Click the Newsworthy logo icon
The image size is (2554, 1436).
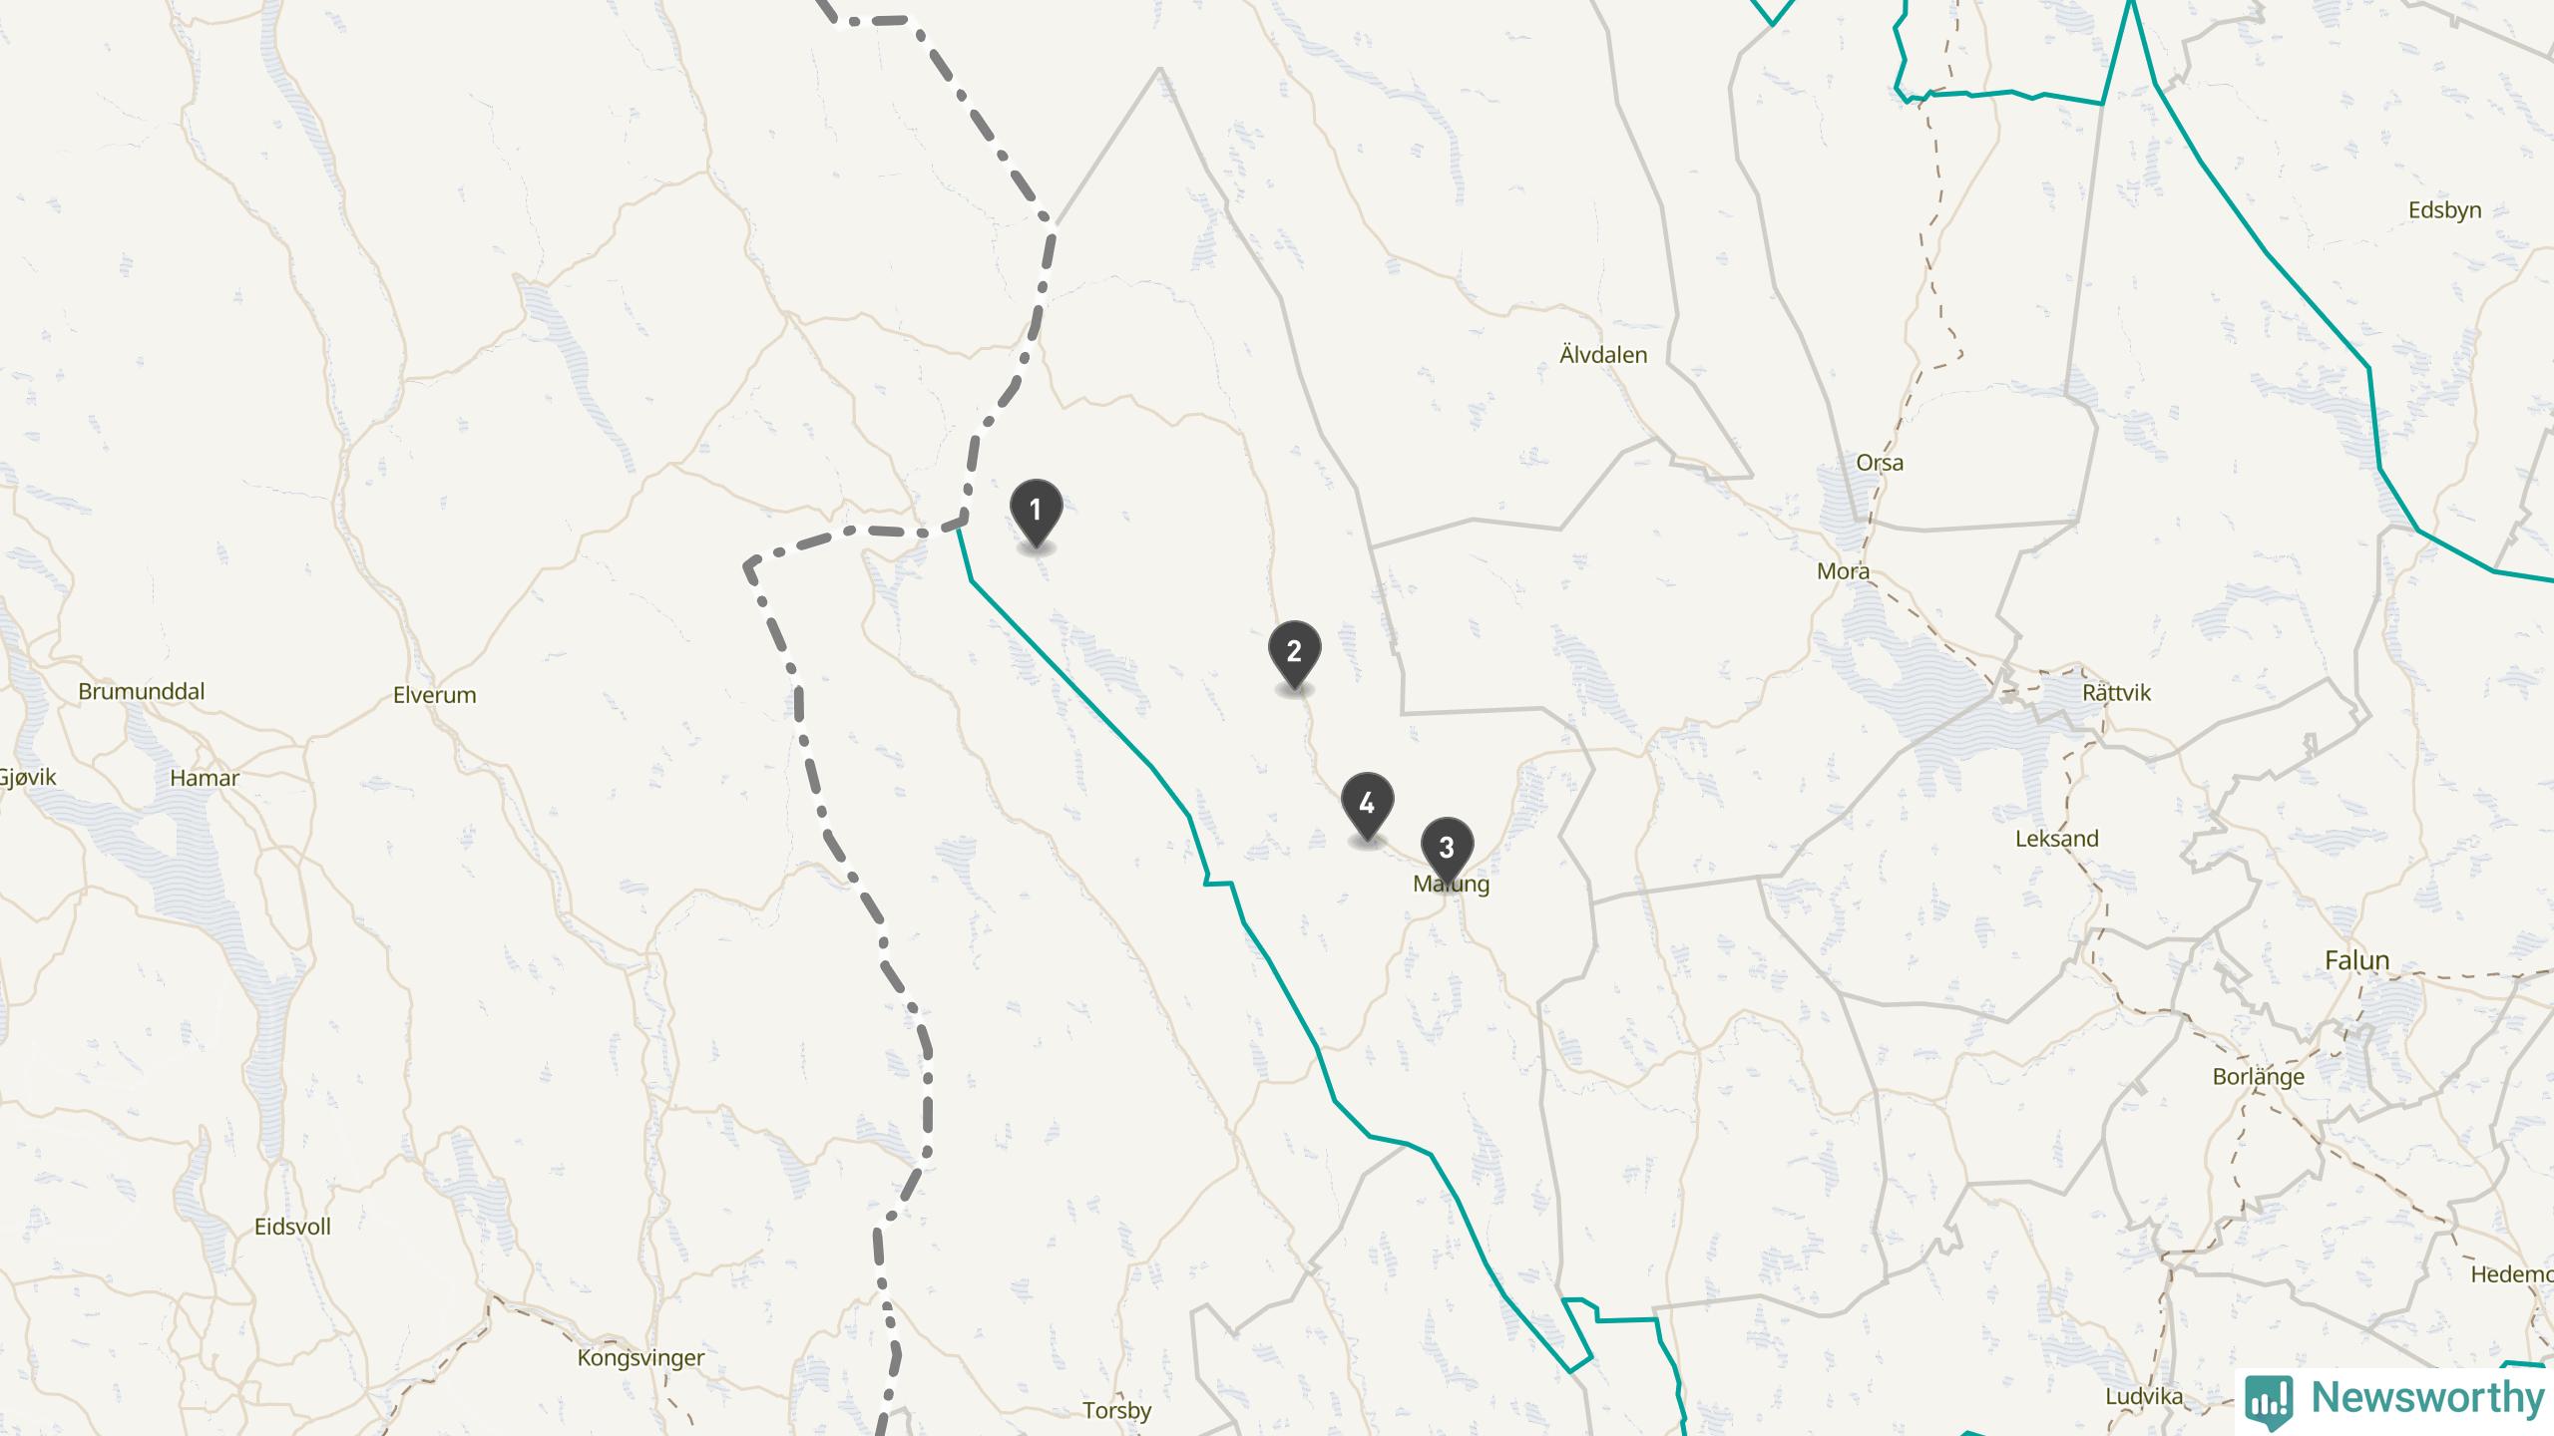[x=2269, y=1401]
